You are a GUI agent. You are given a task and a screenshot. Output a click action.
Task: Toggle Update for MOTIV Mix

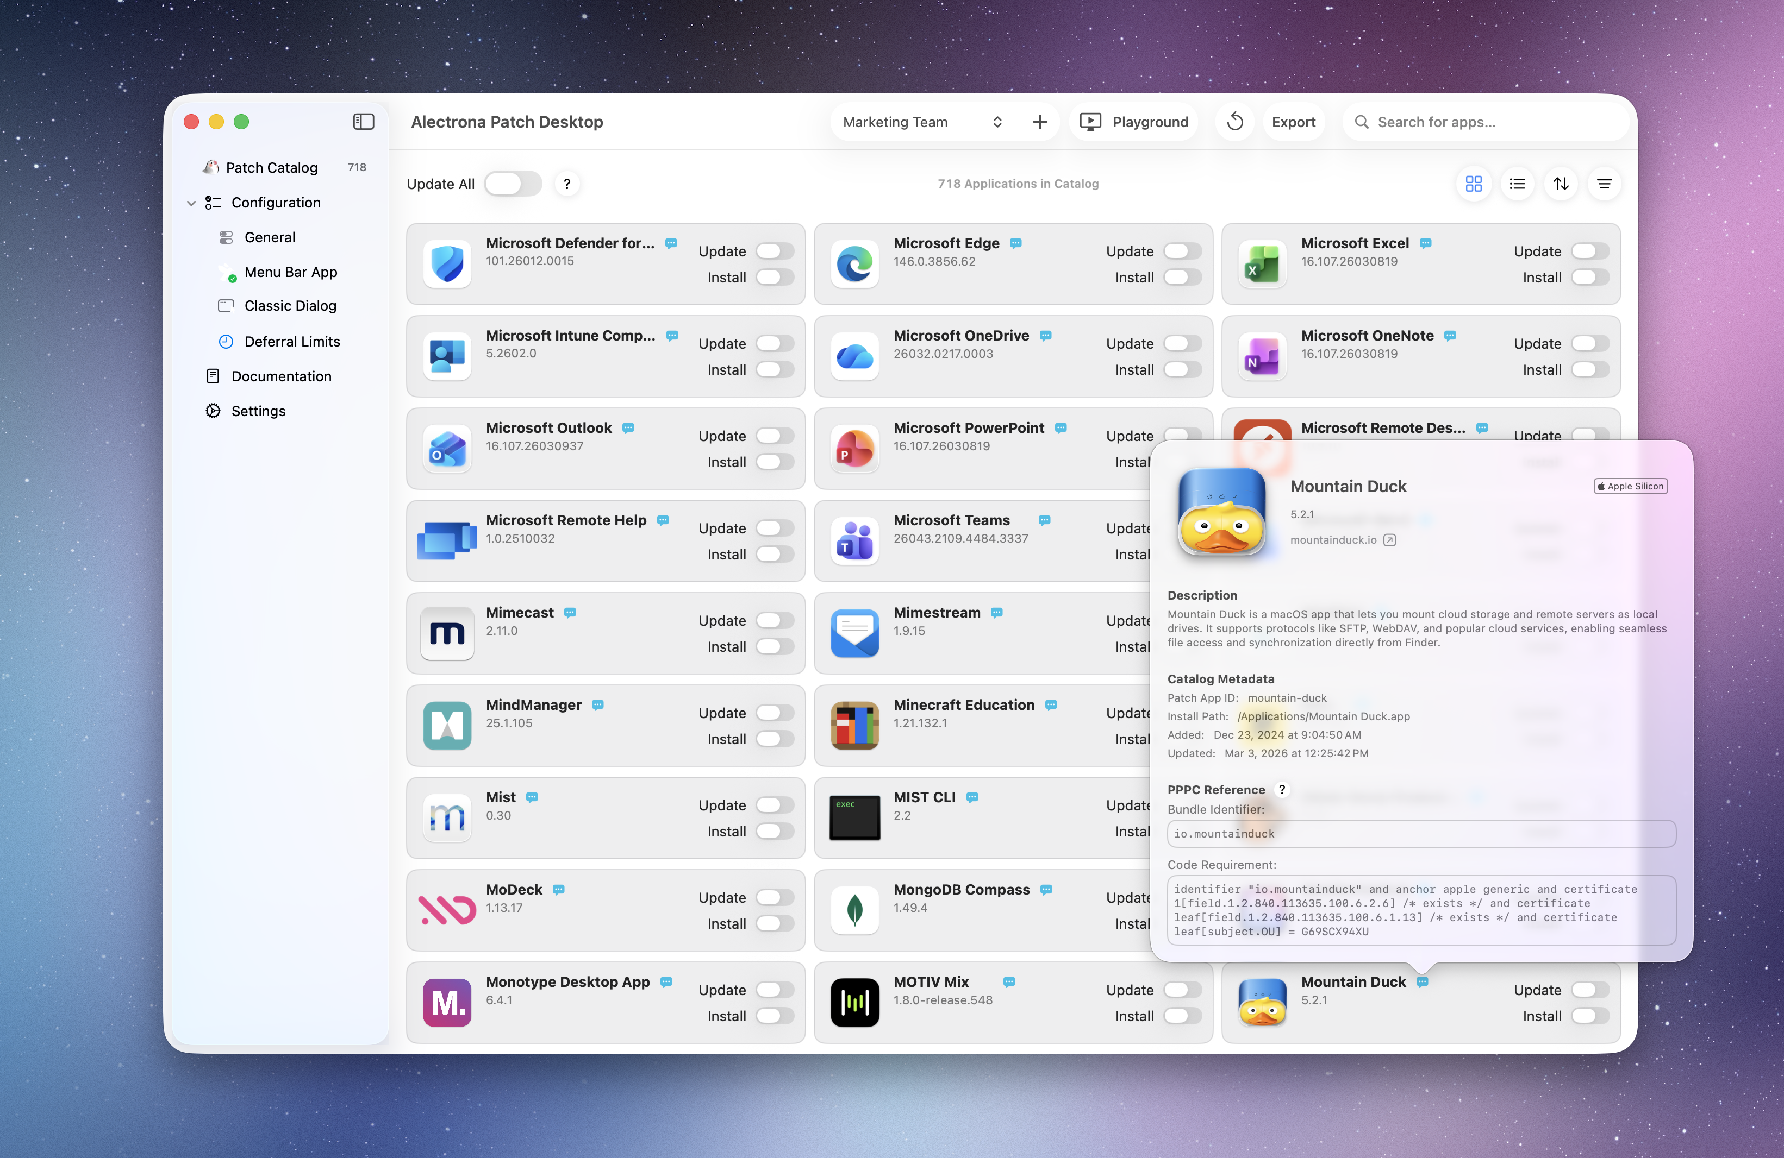click(1182, 990)
